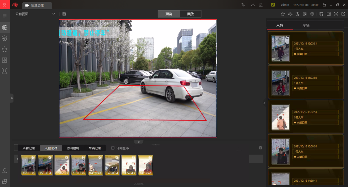Open person card image dated 15:03:04

coord(280,83)
